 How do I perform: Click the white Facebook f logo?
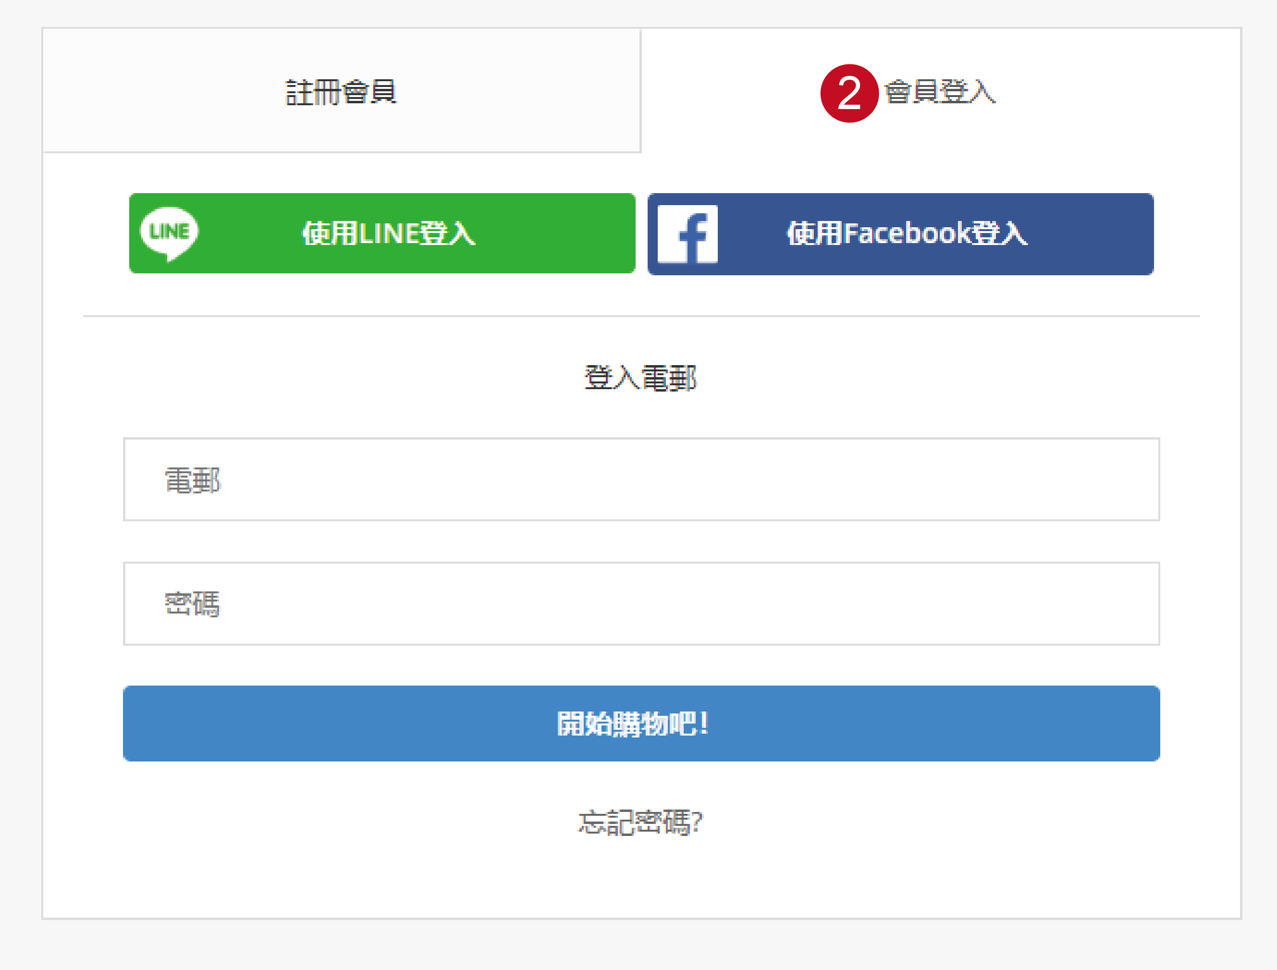[687, 234]
